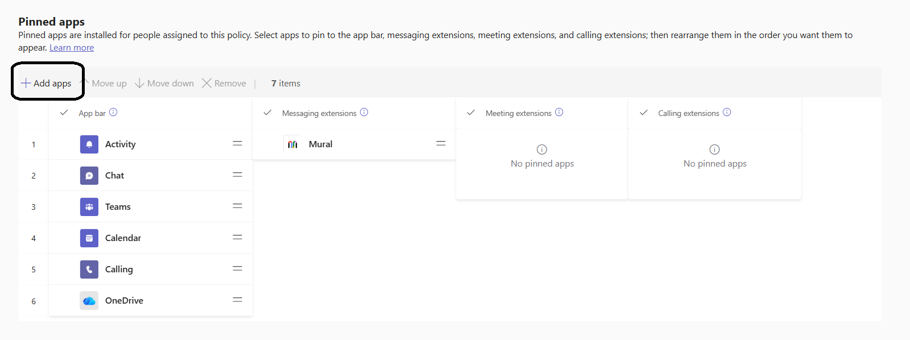Open the Learn more link
The width and height of the screenshot is (910, 340).
72,48
